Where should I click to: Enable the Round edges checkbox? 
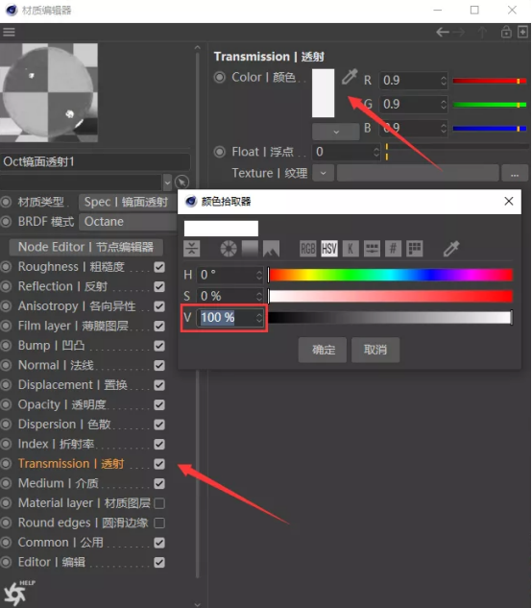[x=159, y=523]
